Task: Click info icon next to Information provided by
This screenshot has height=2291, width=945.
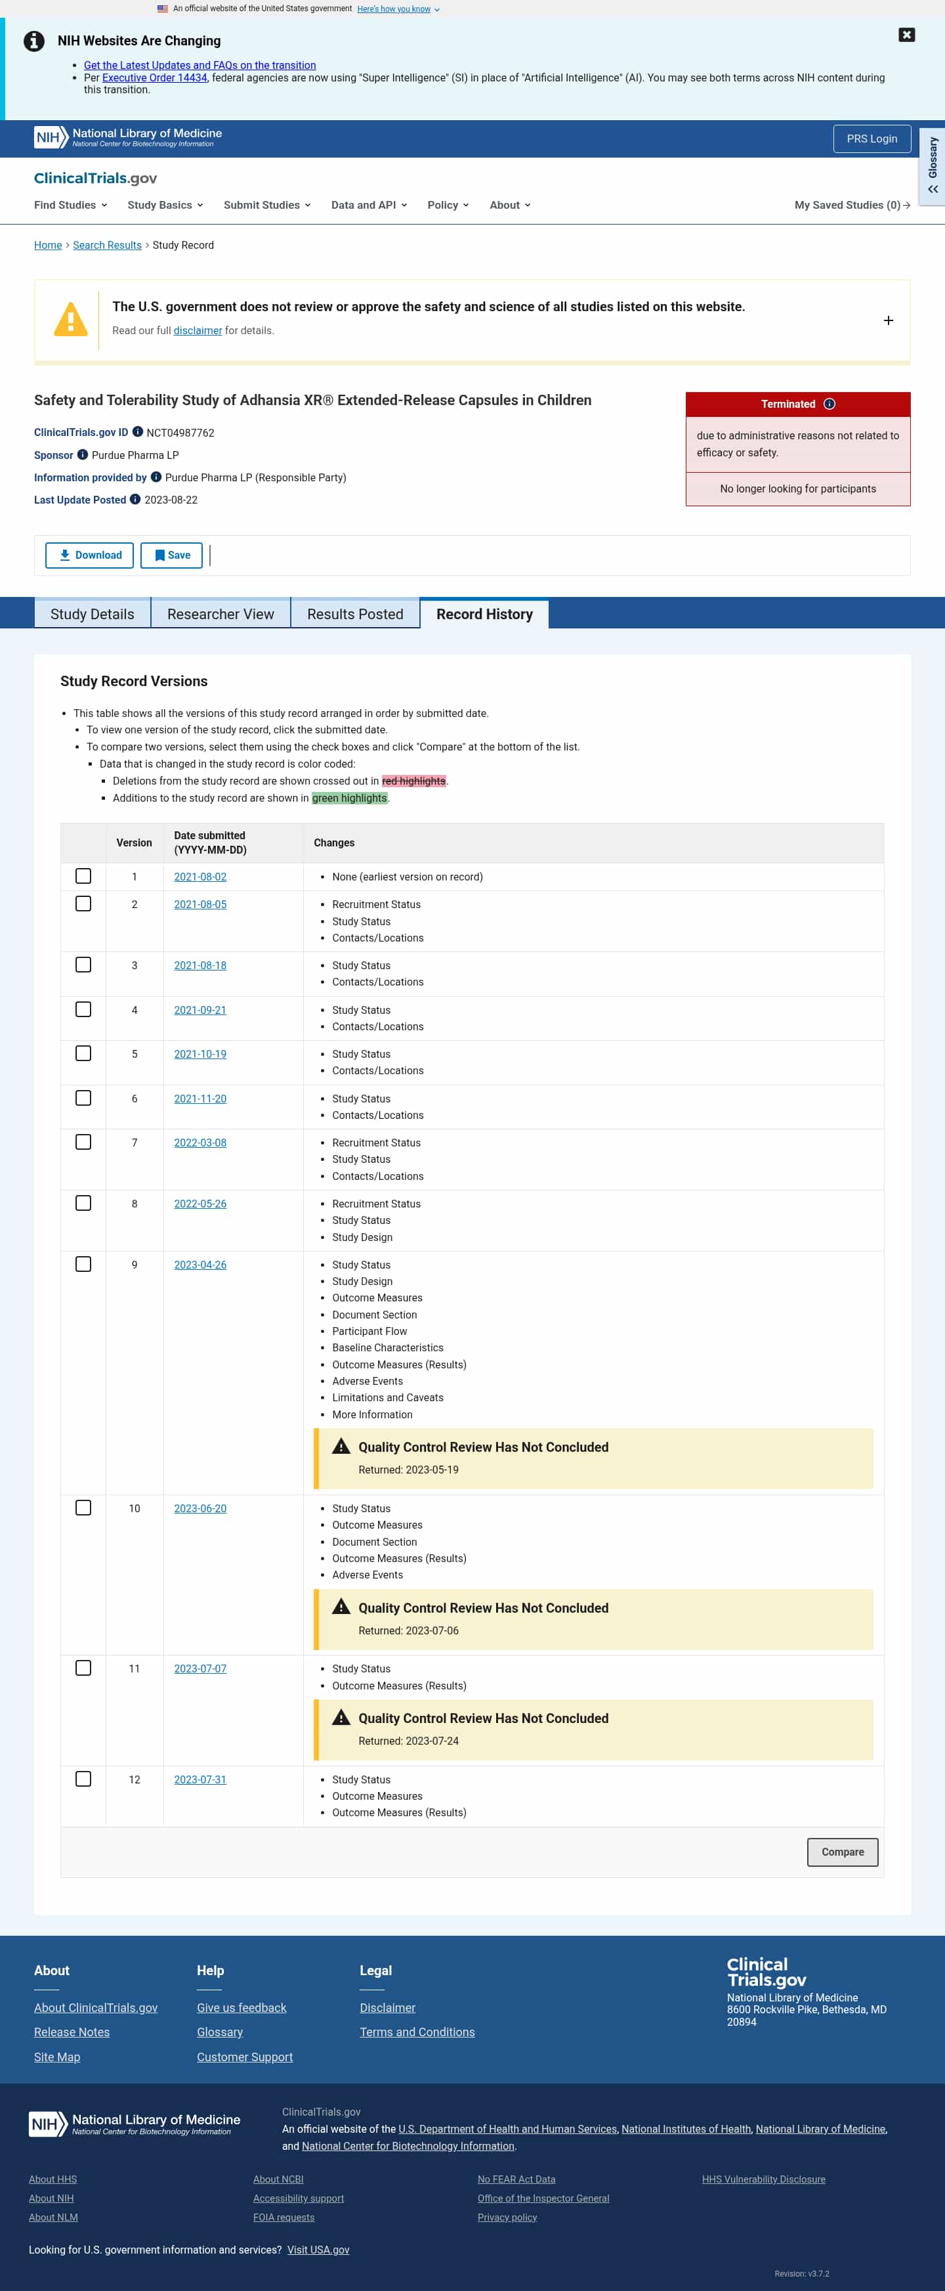Action: tap(156, 477)
